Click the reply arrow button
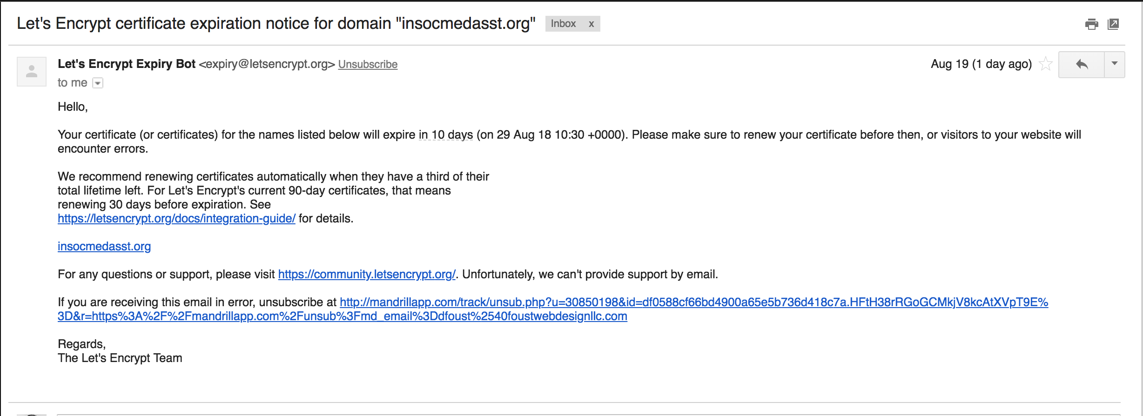 [1082, 64]
